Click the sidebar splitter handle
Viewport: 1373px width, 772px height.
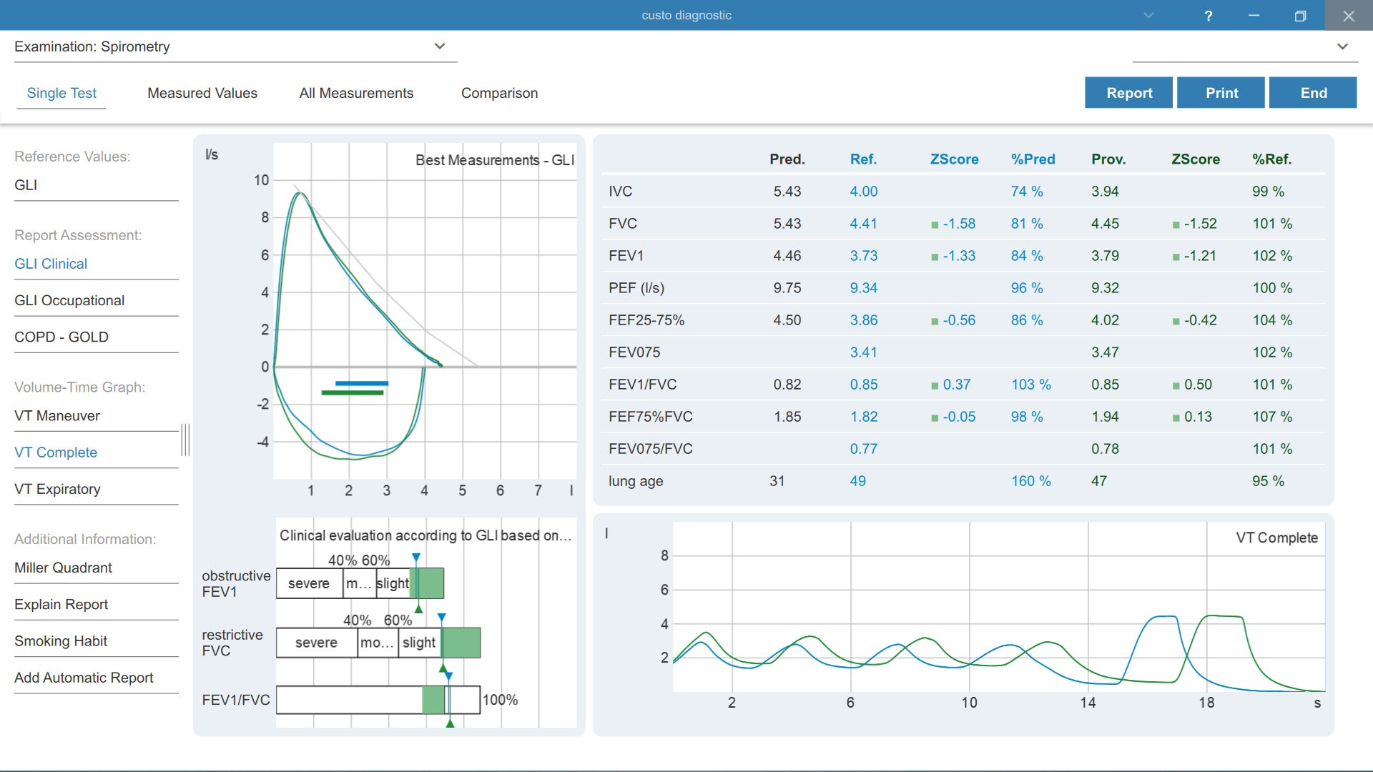185,440
